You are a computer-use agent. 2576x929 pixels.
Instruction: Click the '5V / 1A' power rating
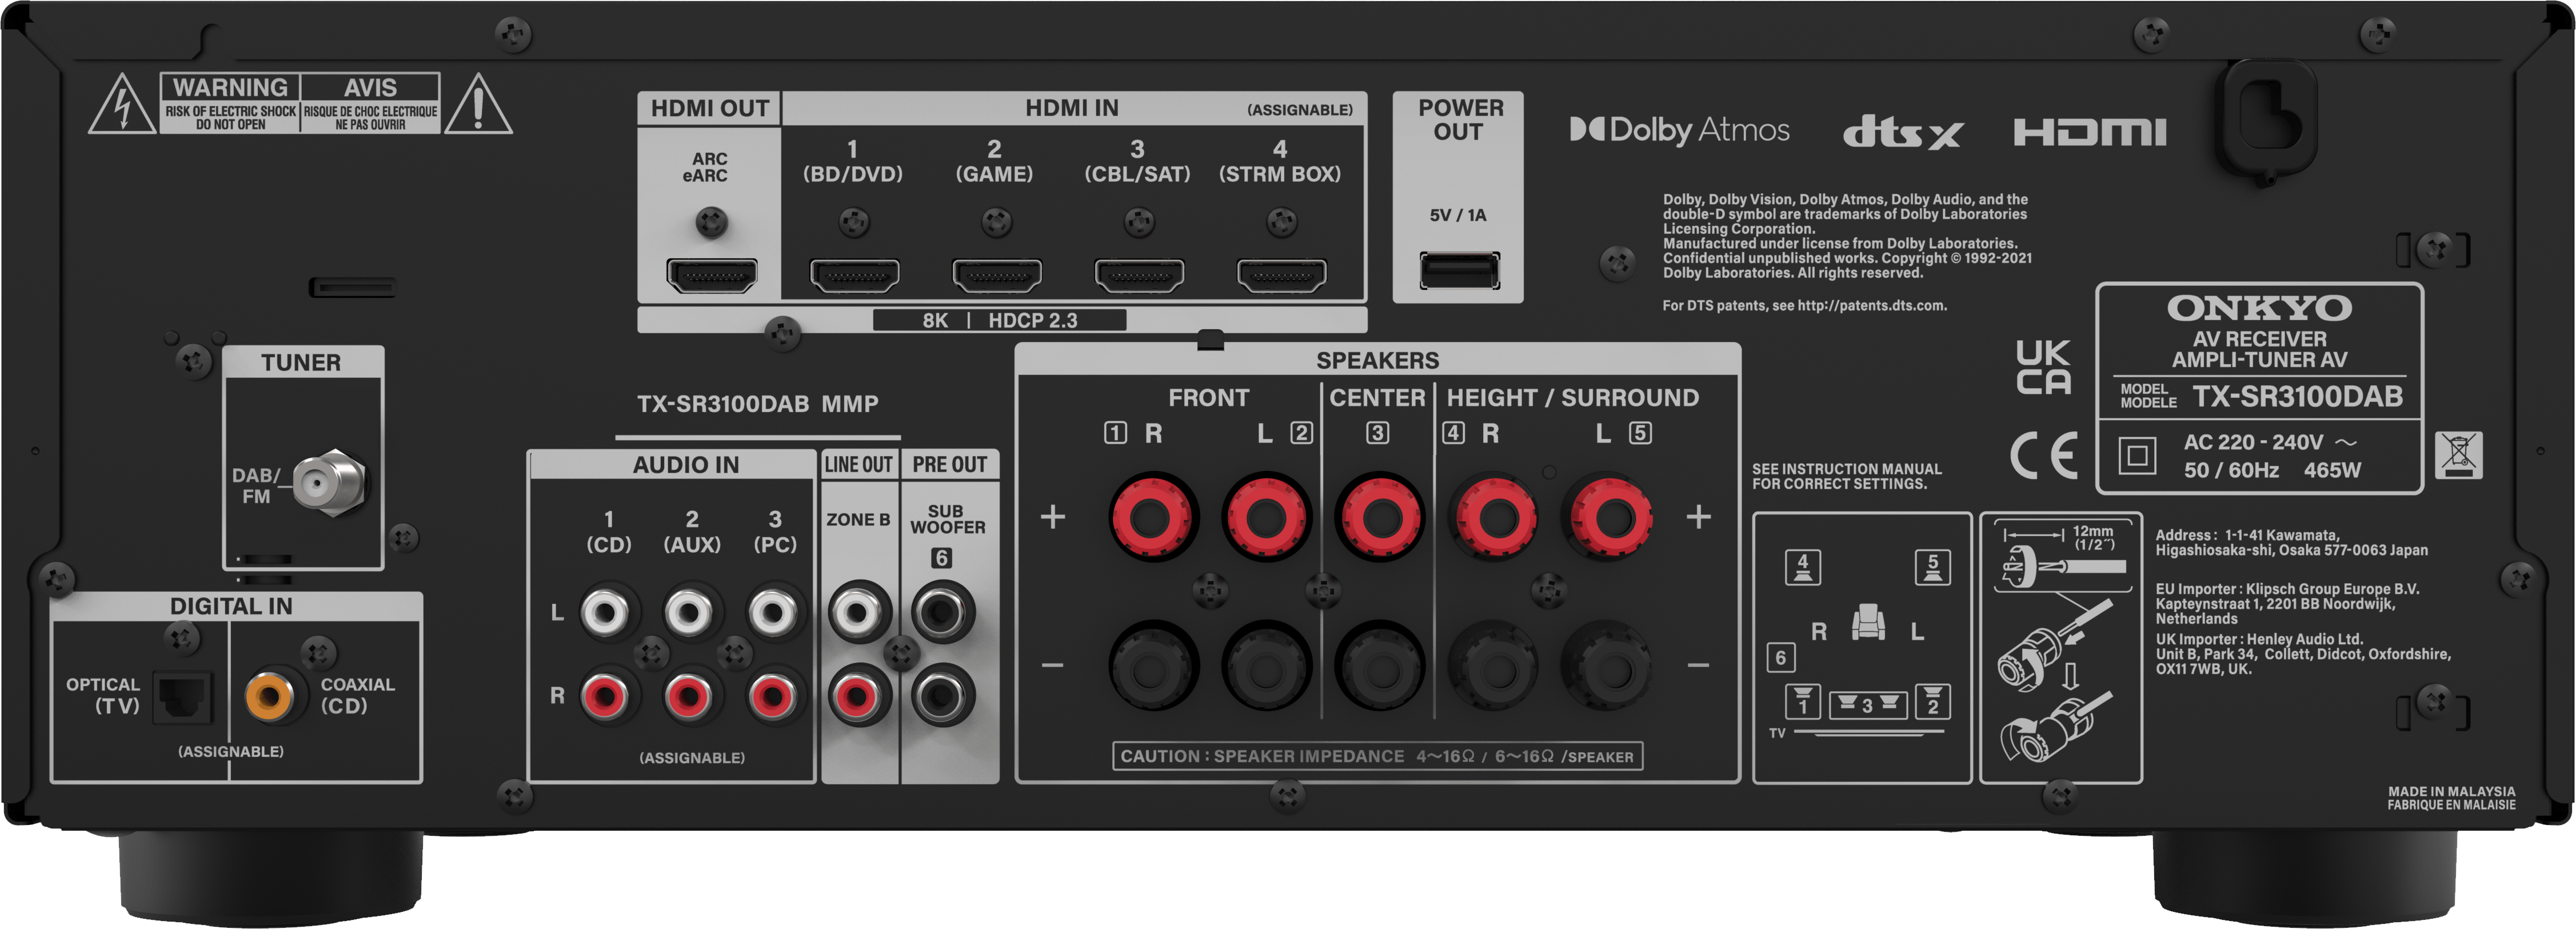click(x=1458, y=215)
